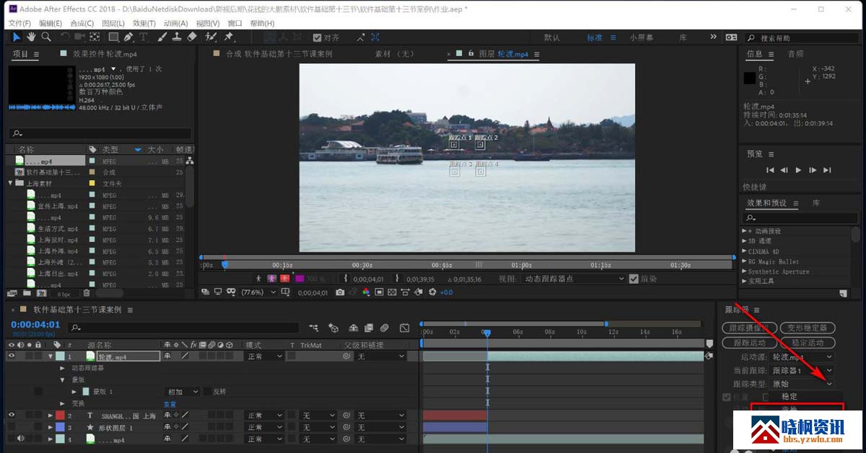Click the 跟踪运动 button
This screenshot has height=453, width=866.
coord(749,343)
